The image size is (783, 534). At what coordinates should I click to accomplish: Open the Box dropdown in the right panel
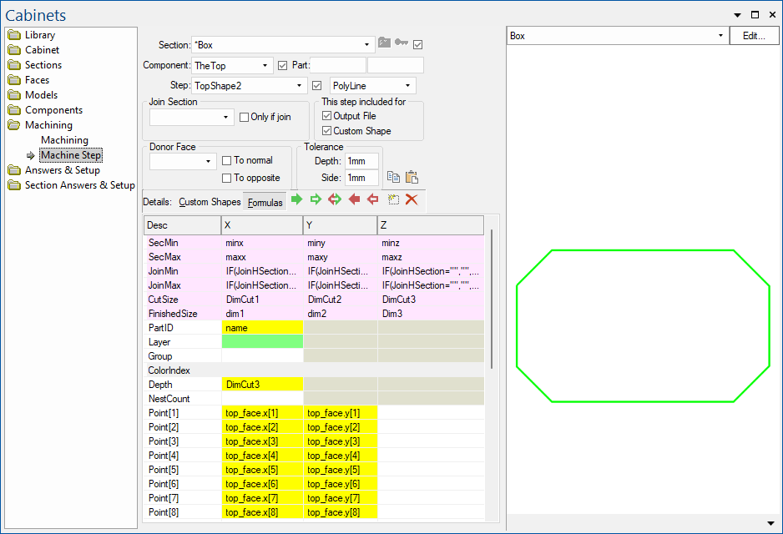(719, 36)
